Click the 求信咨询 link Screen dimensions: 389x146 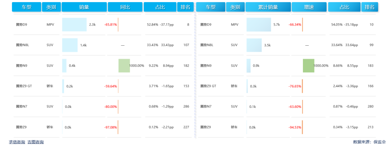(x=17, y=142)
